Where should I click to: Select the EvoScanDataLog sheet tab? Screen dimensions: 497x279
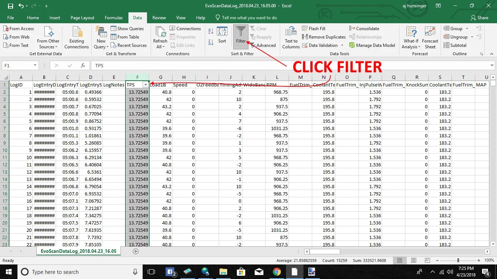pyautogui.click(x=78, y=251)
